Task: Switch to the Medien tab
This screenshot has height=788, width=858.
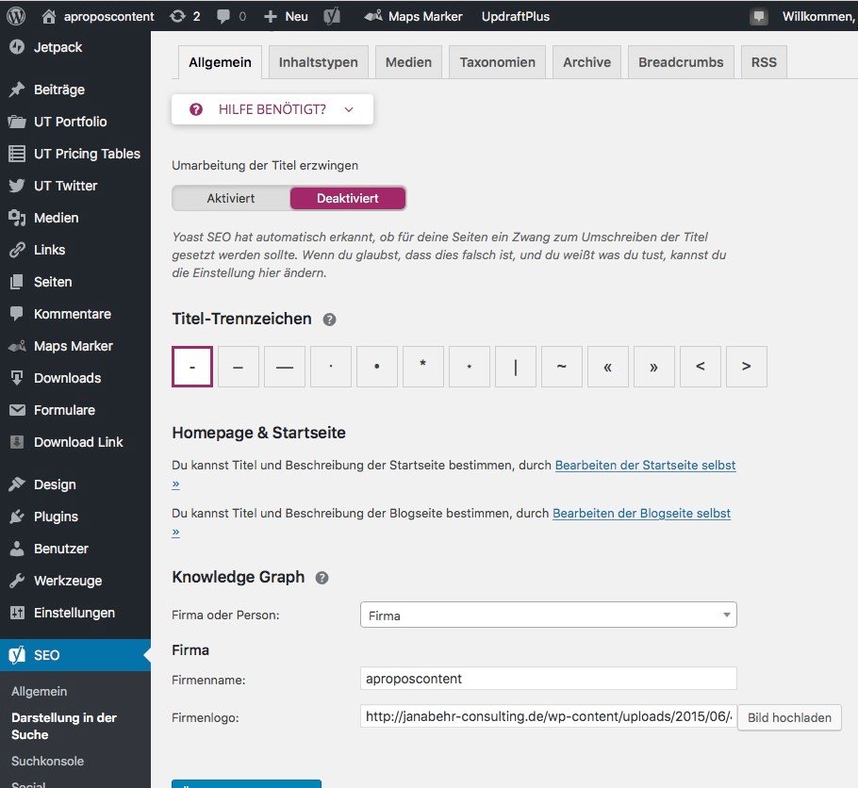Action: click(x=408, y=62)
